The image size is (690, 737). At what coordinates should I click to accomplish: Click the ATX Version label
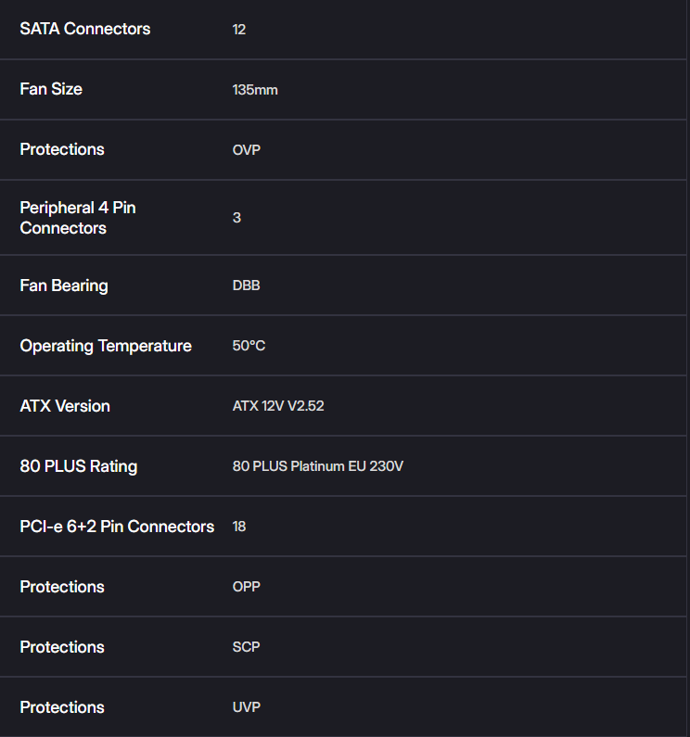point(65,406)
